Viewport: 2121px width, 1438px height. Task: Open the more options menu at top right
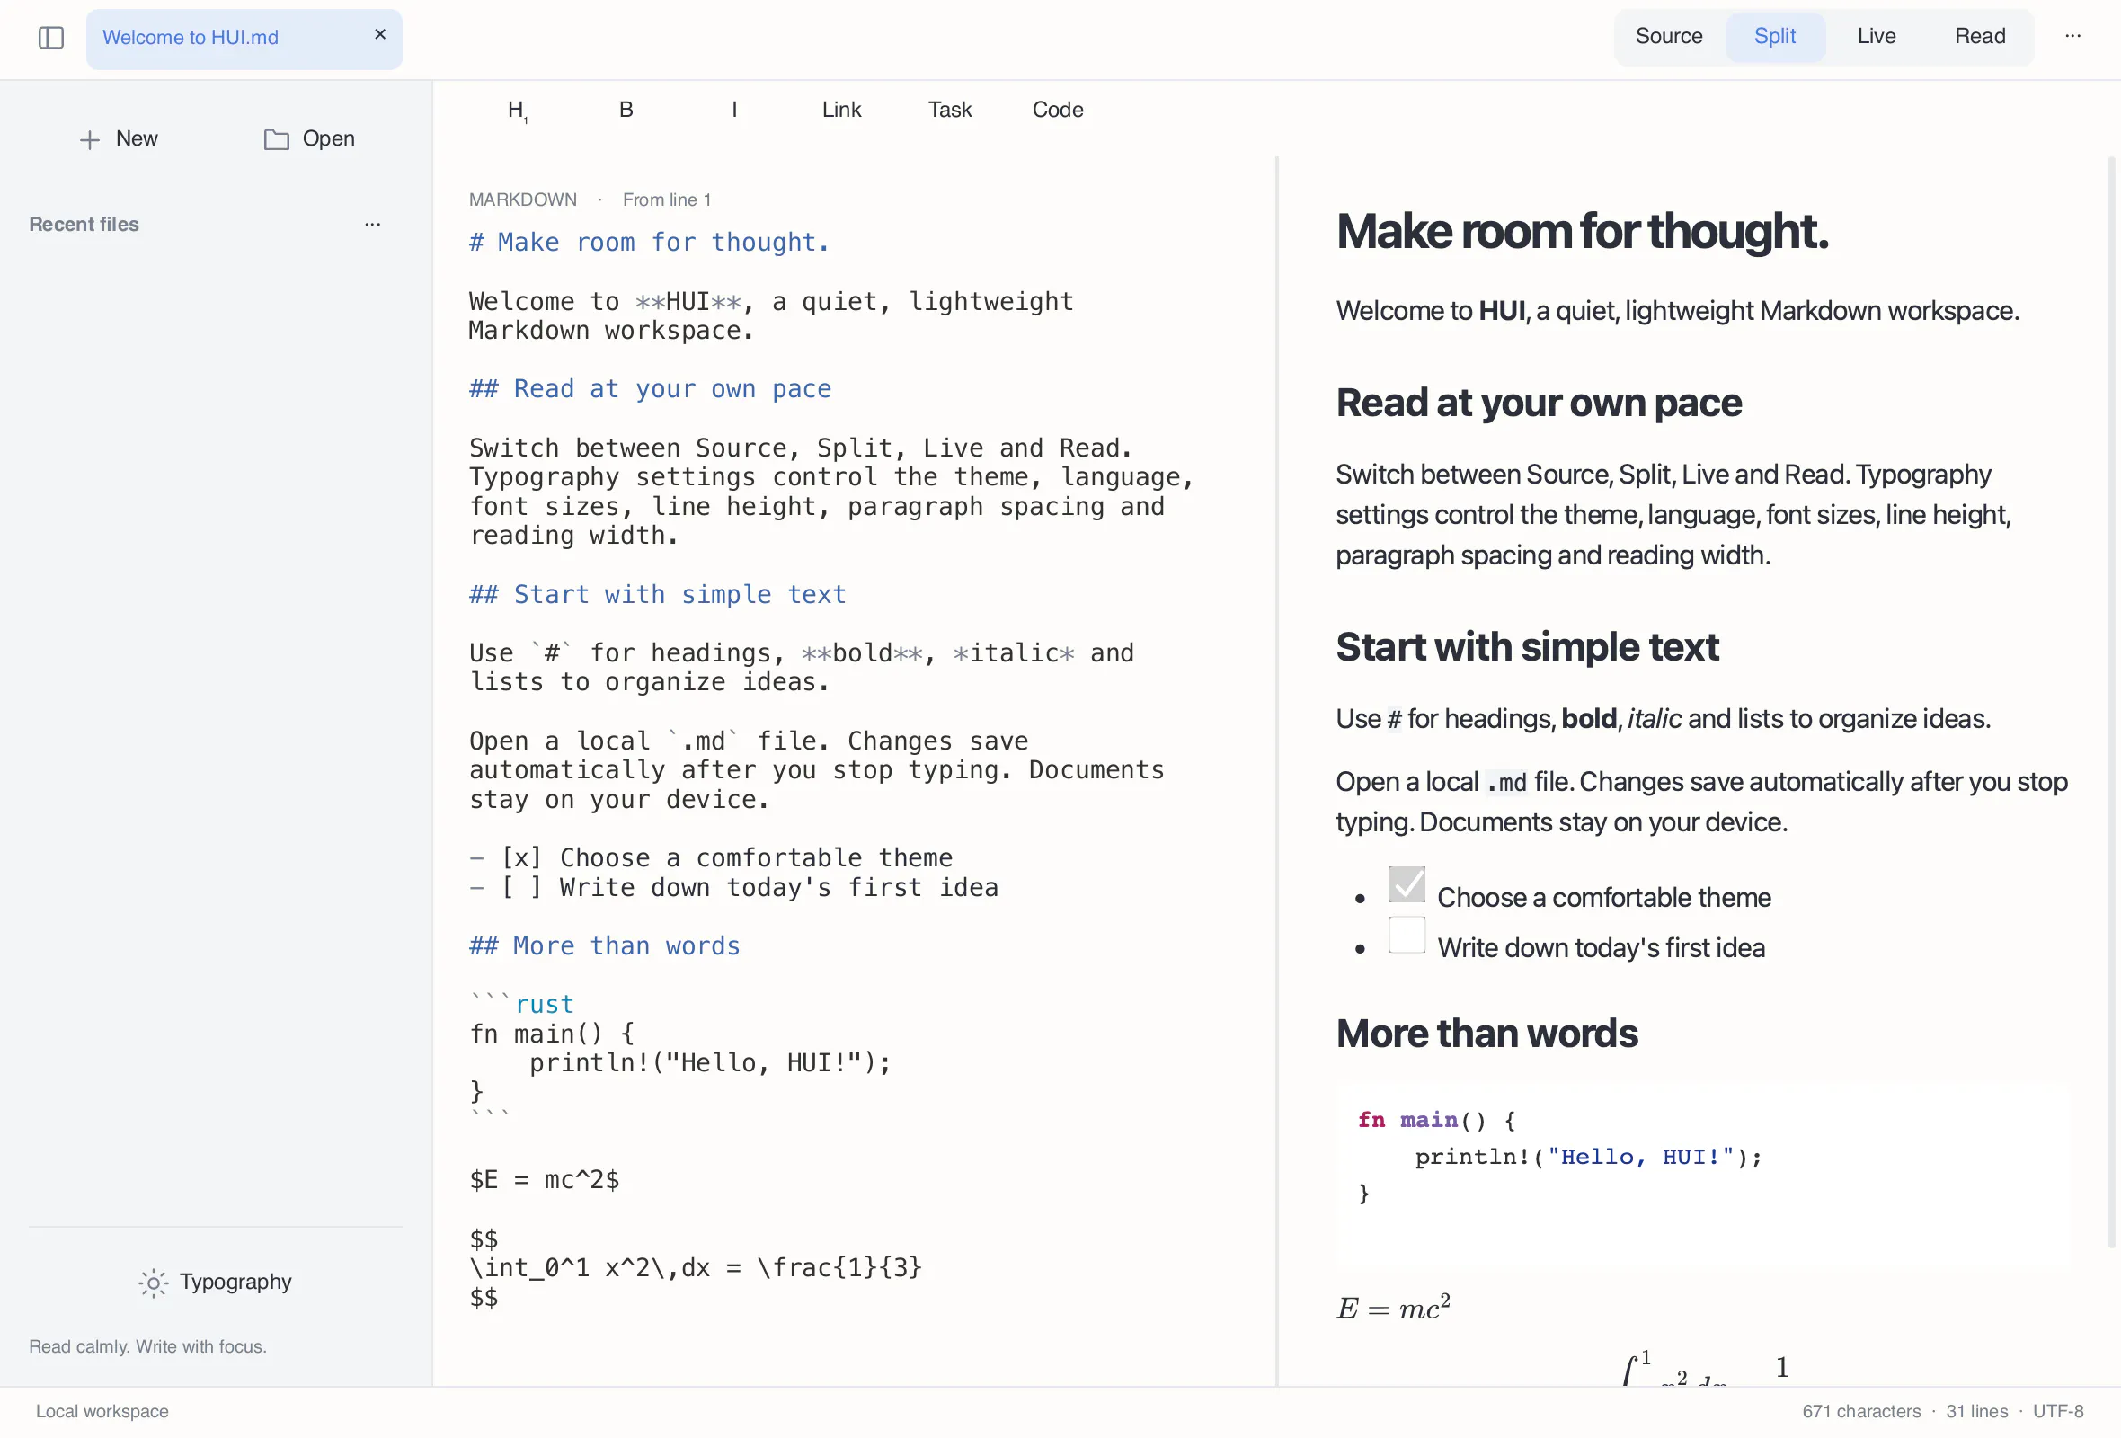click(2072, 37)
